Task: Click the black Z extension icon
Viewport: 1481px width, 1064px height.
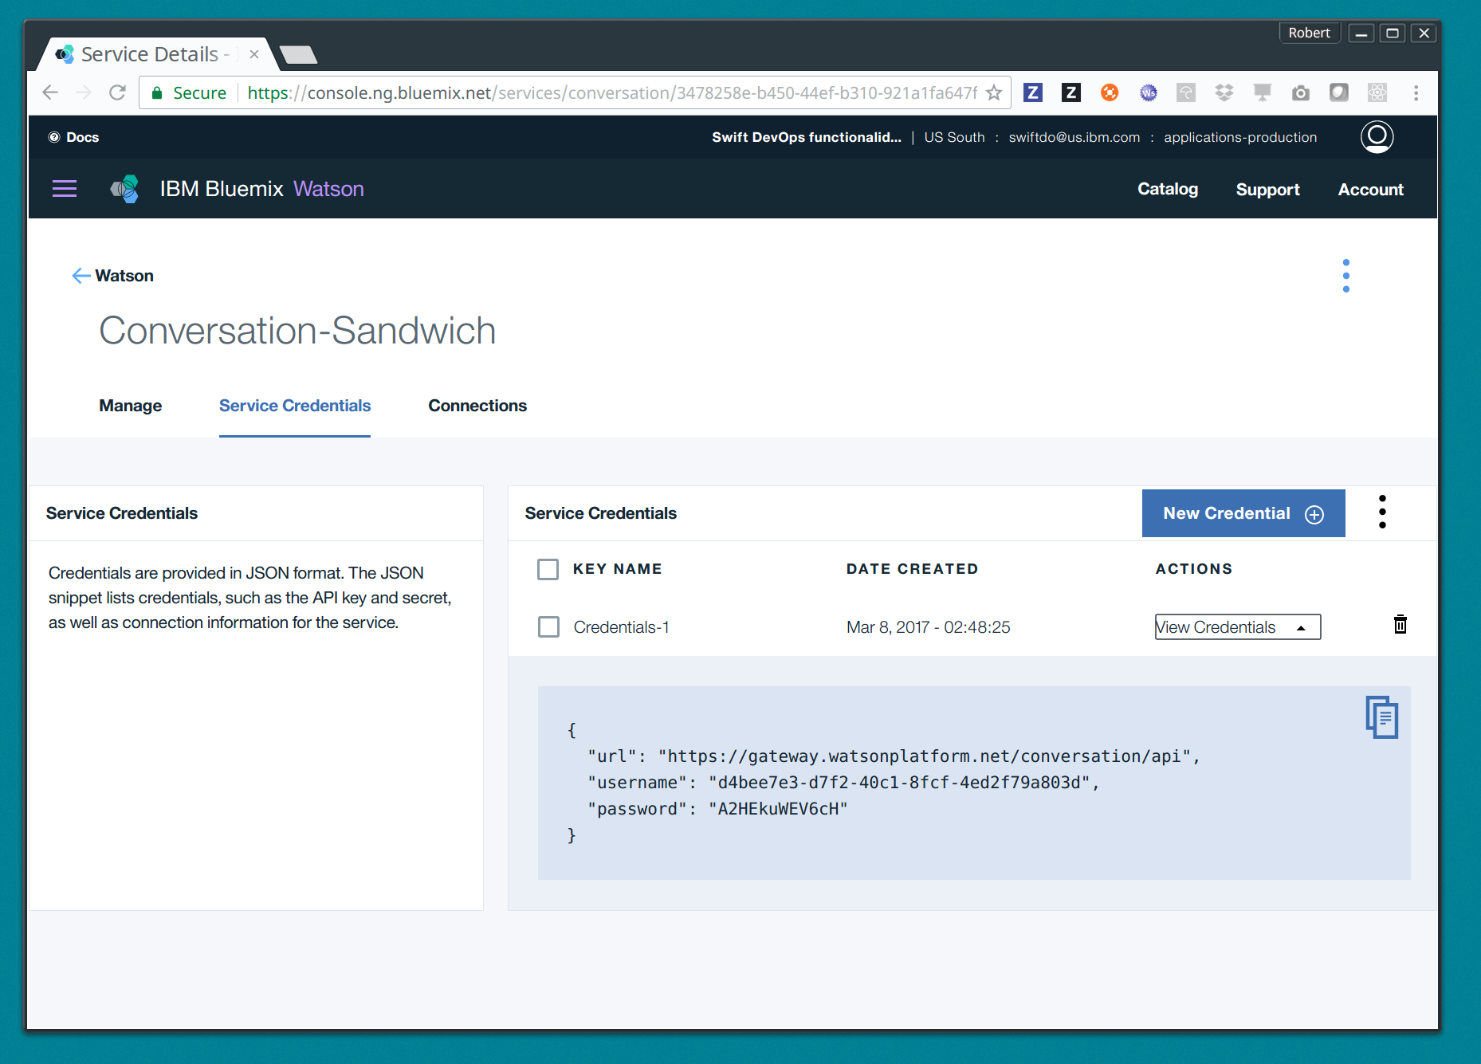Action: click(1071, 92)
